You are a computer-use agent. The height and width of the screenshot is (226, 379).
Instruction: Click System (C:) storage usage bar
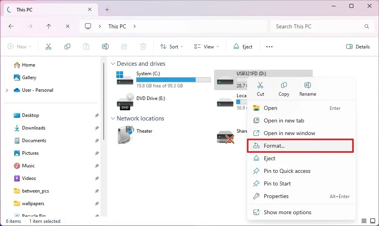click(x=173, y=80)
